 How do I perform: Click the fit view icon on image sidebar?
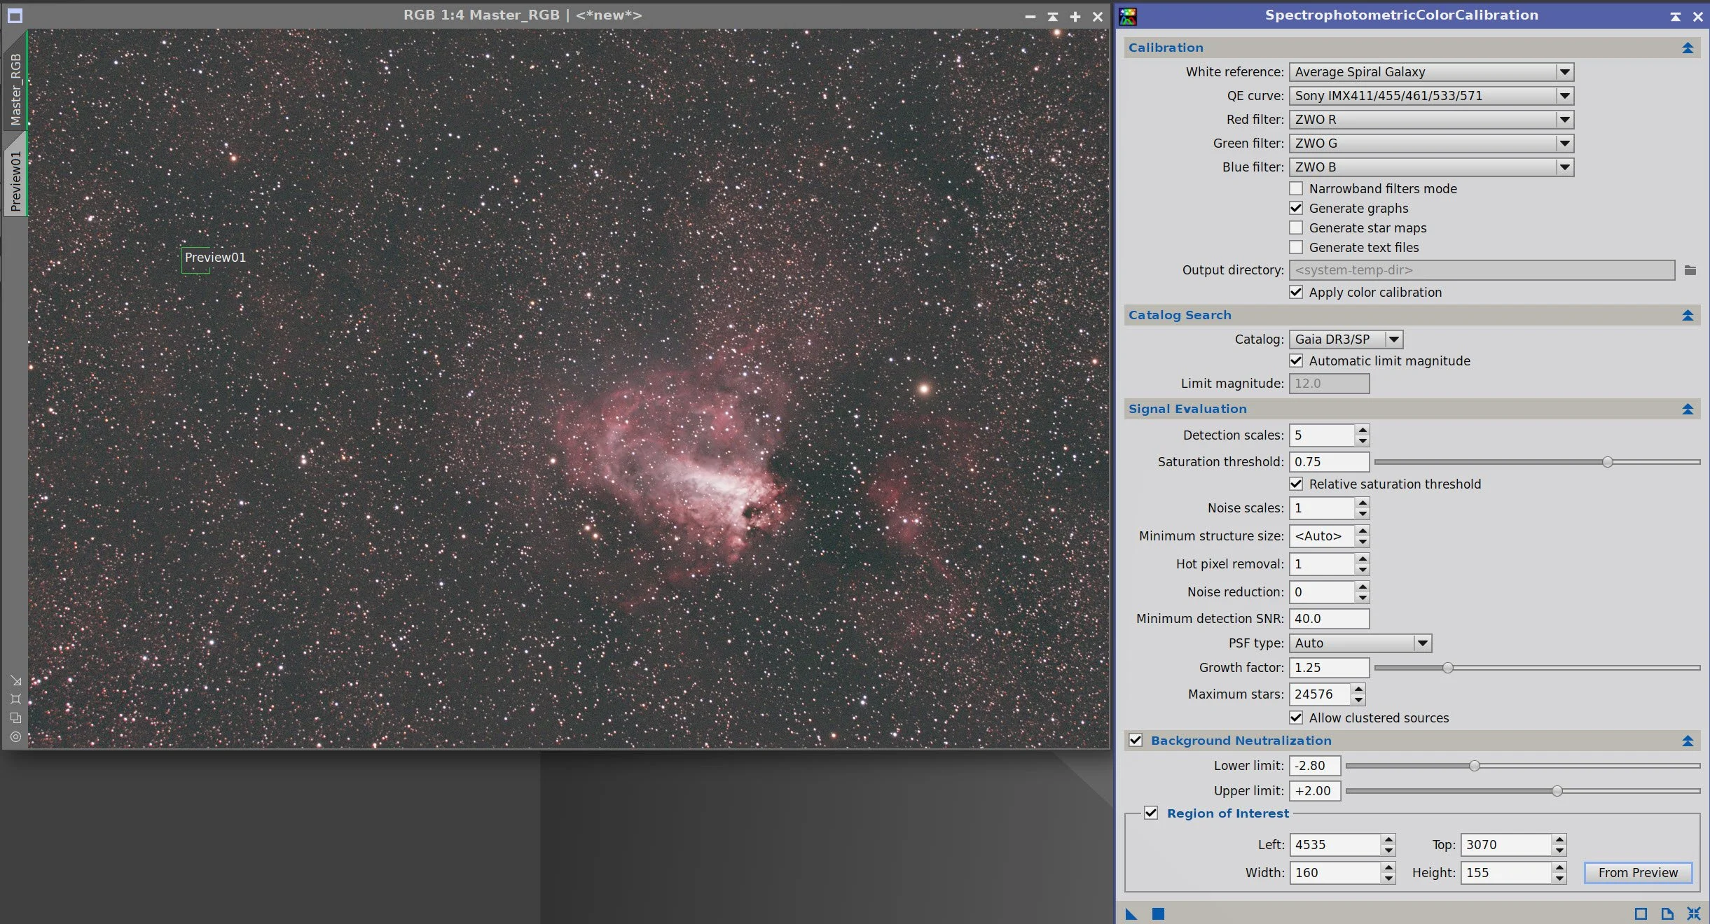tap(15, 699)
